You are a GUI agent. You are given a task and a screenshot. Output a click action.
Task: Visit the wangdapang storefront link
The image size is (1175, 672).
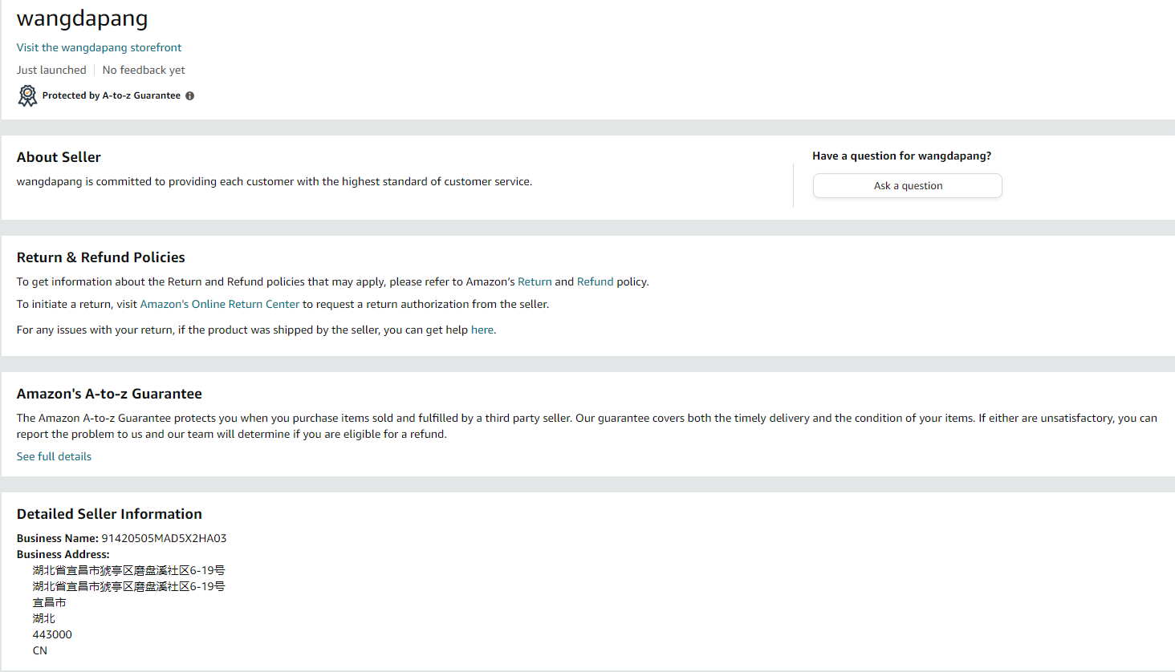point(99,47)
